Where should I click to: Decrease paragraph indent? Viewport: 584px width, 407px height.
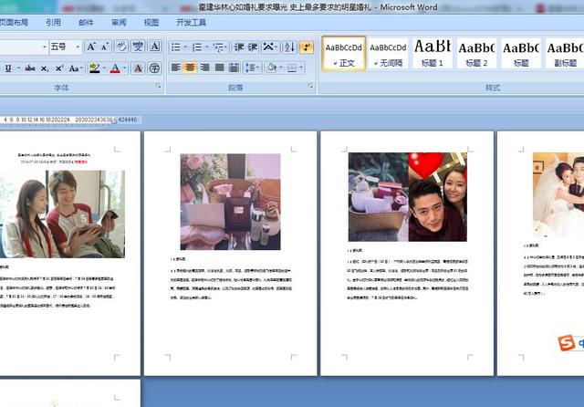click(239, 47)
